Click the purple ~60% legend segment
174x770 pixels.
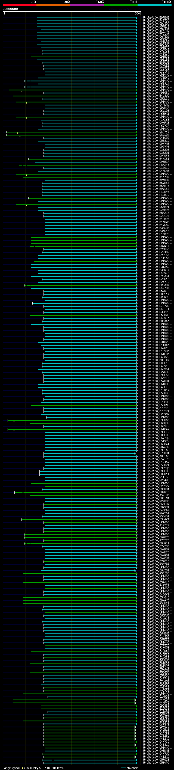pos(87,5)
